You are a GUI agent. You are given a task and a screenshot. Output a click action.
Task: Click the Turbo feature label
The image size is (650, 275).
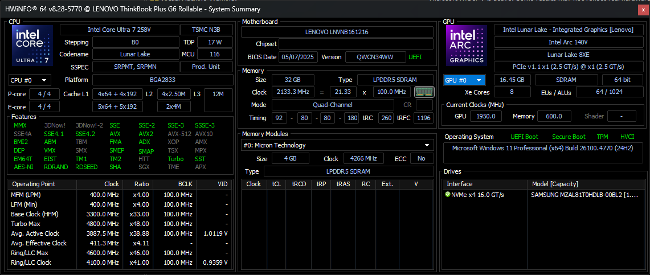(x=176, y=159)
